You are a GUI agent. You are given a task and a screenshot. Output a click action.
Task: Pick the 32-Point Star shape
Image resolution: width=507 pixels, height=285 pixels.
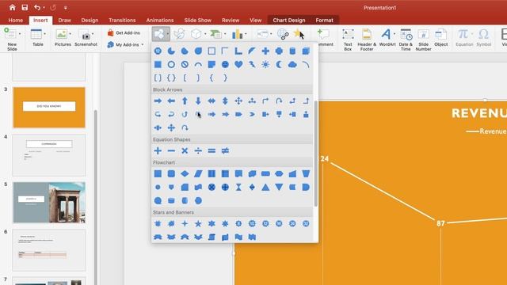306,223
